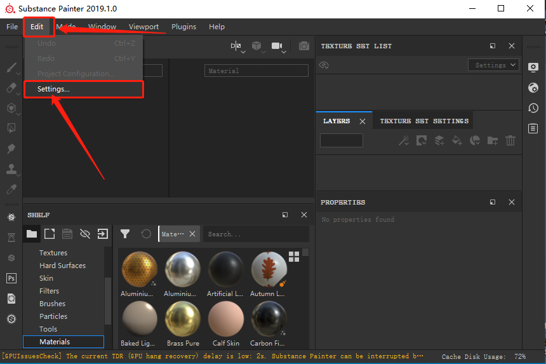Open the Edit menu
This screenshot has height=364, width=546.
click(37, 27)
